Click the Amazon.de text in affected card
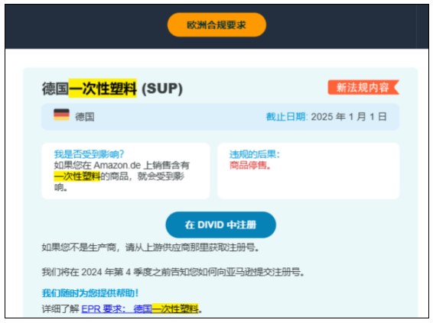The height and width of the screenshot is (323, 433). pyautogui.click(x=117, y=166)
